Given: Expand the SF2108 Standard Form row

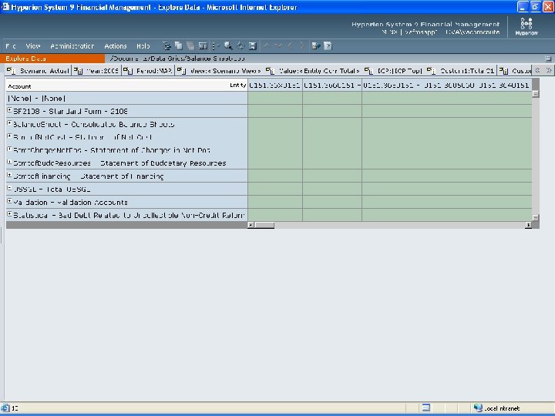Looking at the screenshot, I should [x=10, y=110].
